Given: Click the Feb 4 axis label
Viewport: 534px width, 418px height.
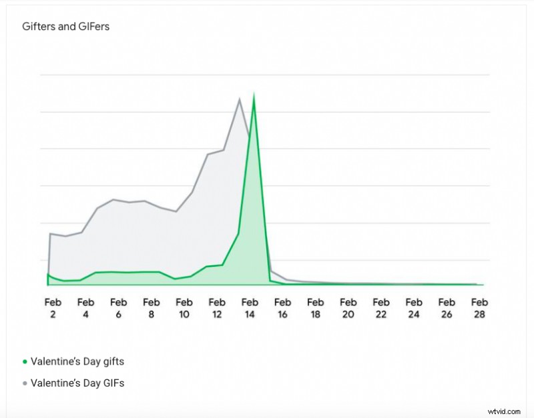Looking at the screenshot, I should pos(85,308).
